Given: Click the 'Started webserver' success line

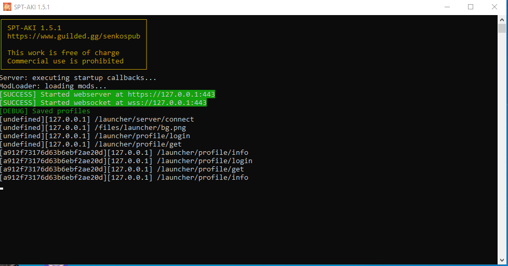Looking at the screenshot, I should (x=107, y=94).
